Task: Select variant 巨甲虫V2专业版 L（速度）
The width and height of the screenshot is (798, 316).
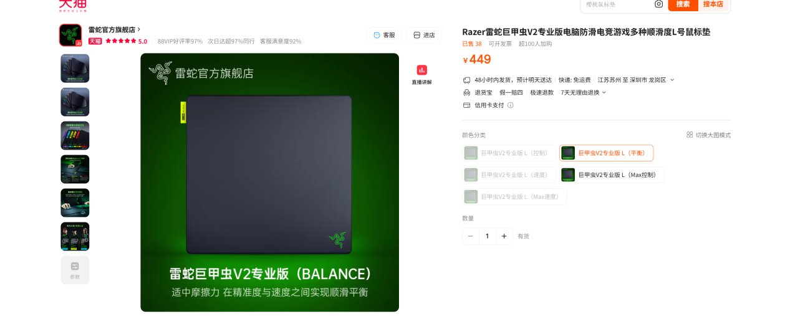Action: [x=509, y=175]
